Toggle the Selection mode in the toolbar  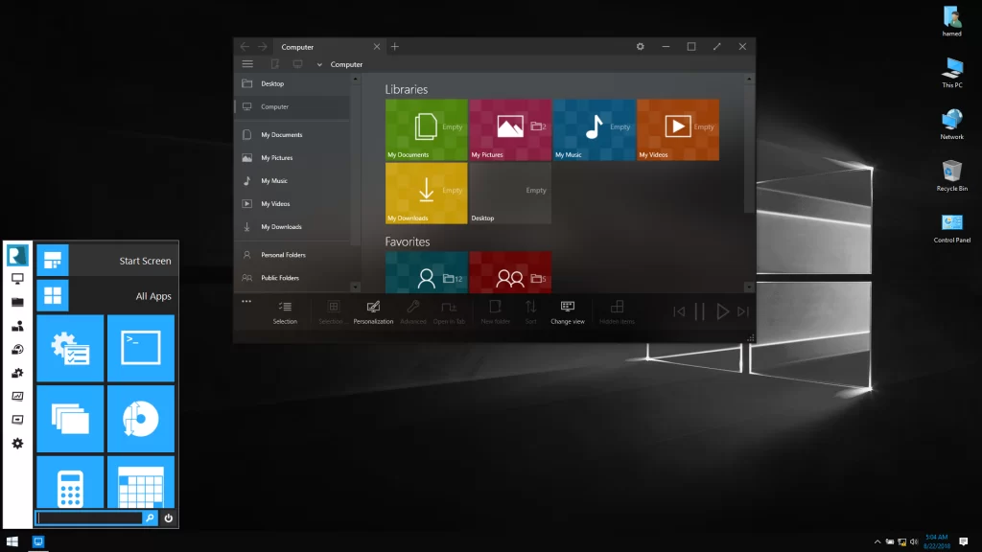(x=285, y=311)
